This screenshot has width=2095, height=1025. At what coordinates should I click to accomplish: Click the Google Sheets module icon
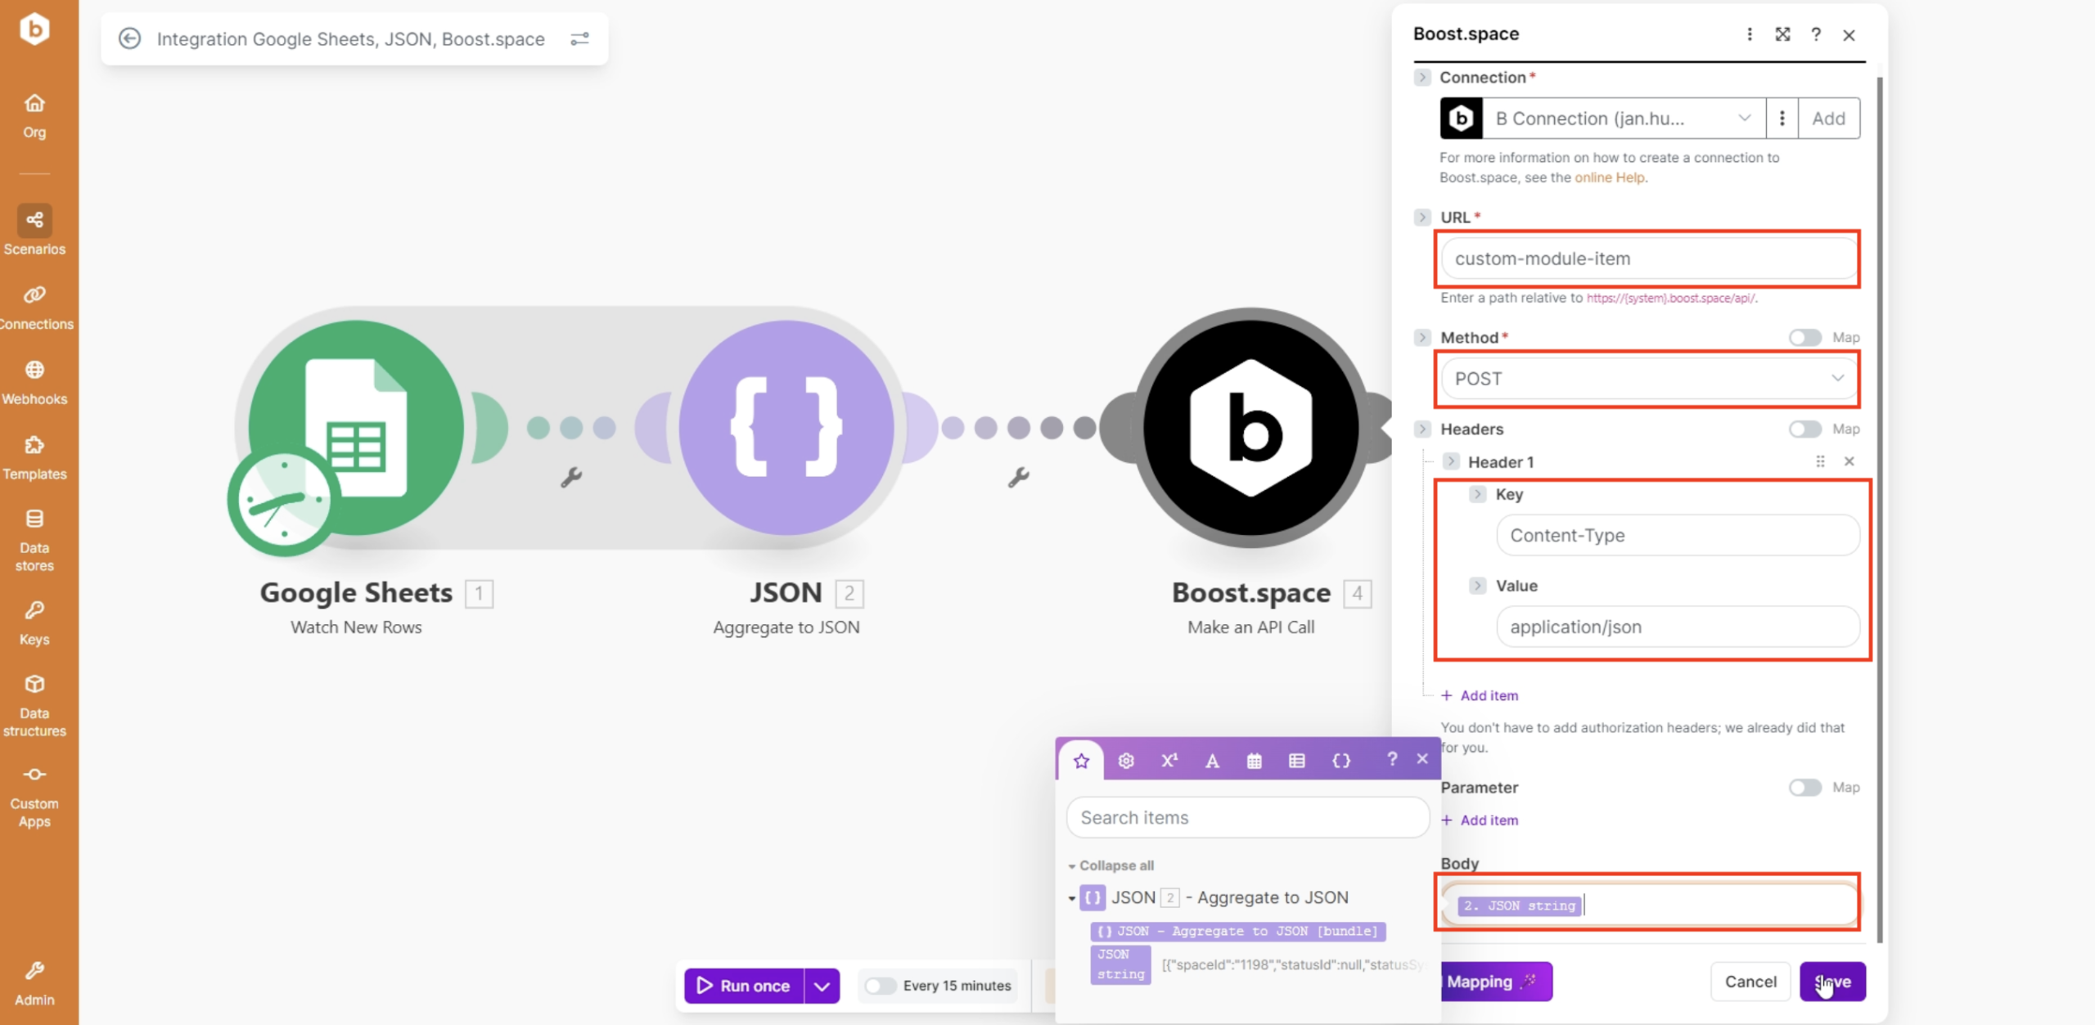[356, 427]
